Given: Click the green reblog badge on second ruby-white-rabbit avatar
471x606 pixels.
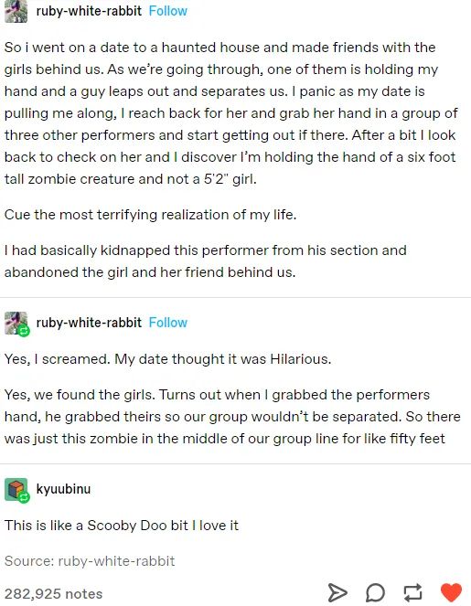Looking at the screenshot, I should 24,331.
